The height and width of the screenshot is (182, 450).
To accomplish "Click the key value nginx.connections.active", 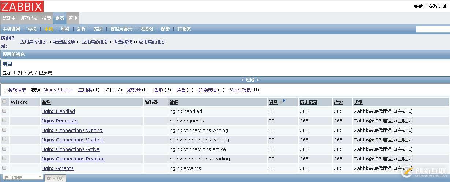I will tap(198, 149).
